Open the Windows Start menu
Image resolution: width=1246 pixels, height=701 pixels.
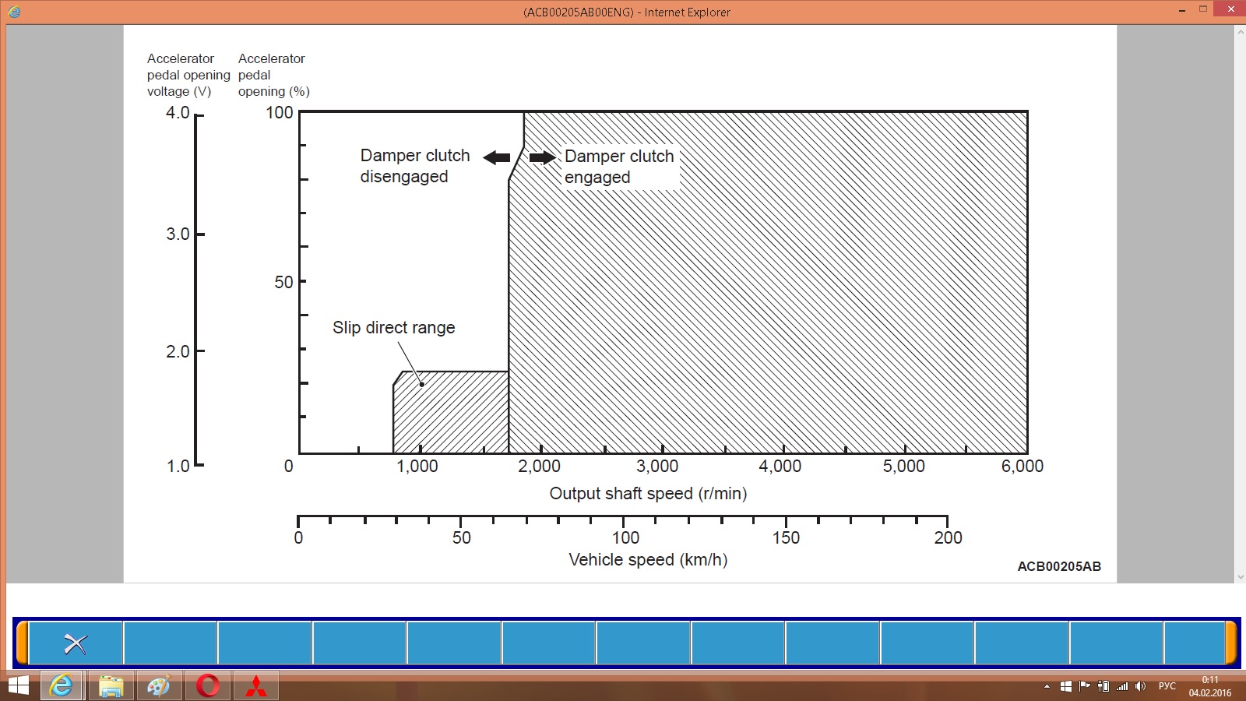[x=18, y=686]
